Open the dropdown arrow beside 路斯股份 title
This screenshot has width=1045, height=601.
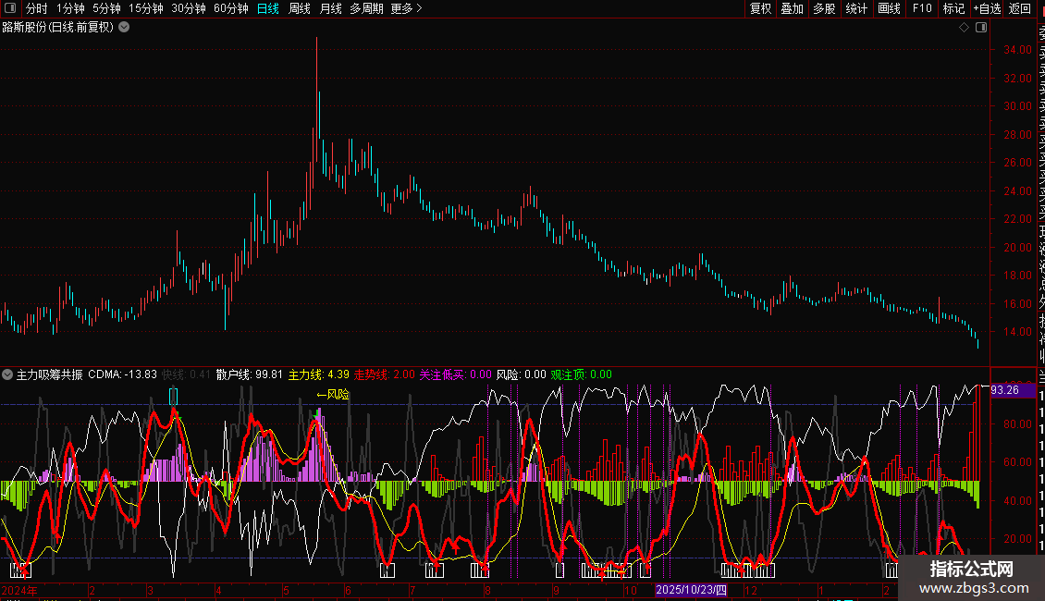[x=124, y=28]
